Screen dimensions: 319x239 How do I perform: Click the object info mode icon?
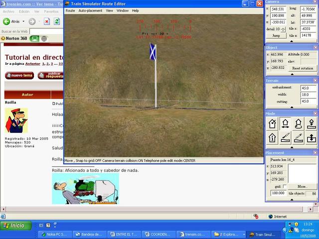[273, 137]
